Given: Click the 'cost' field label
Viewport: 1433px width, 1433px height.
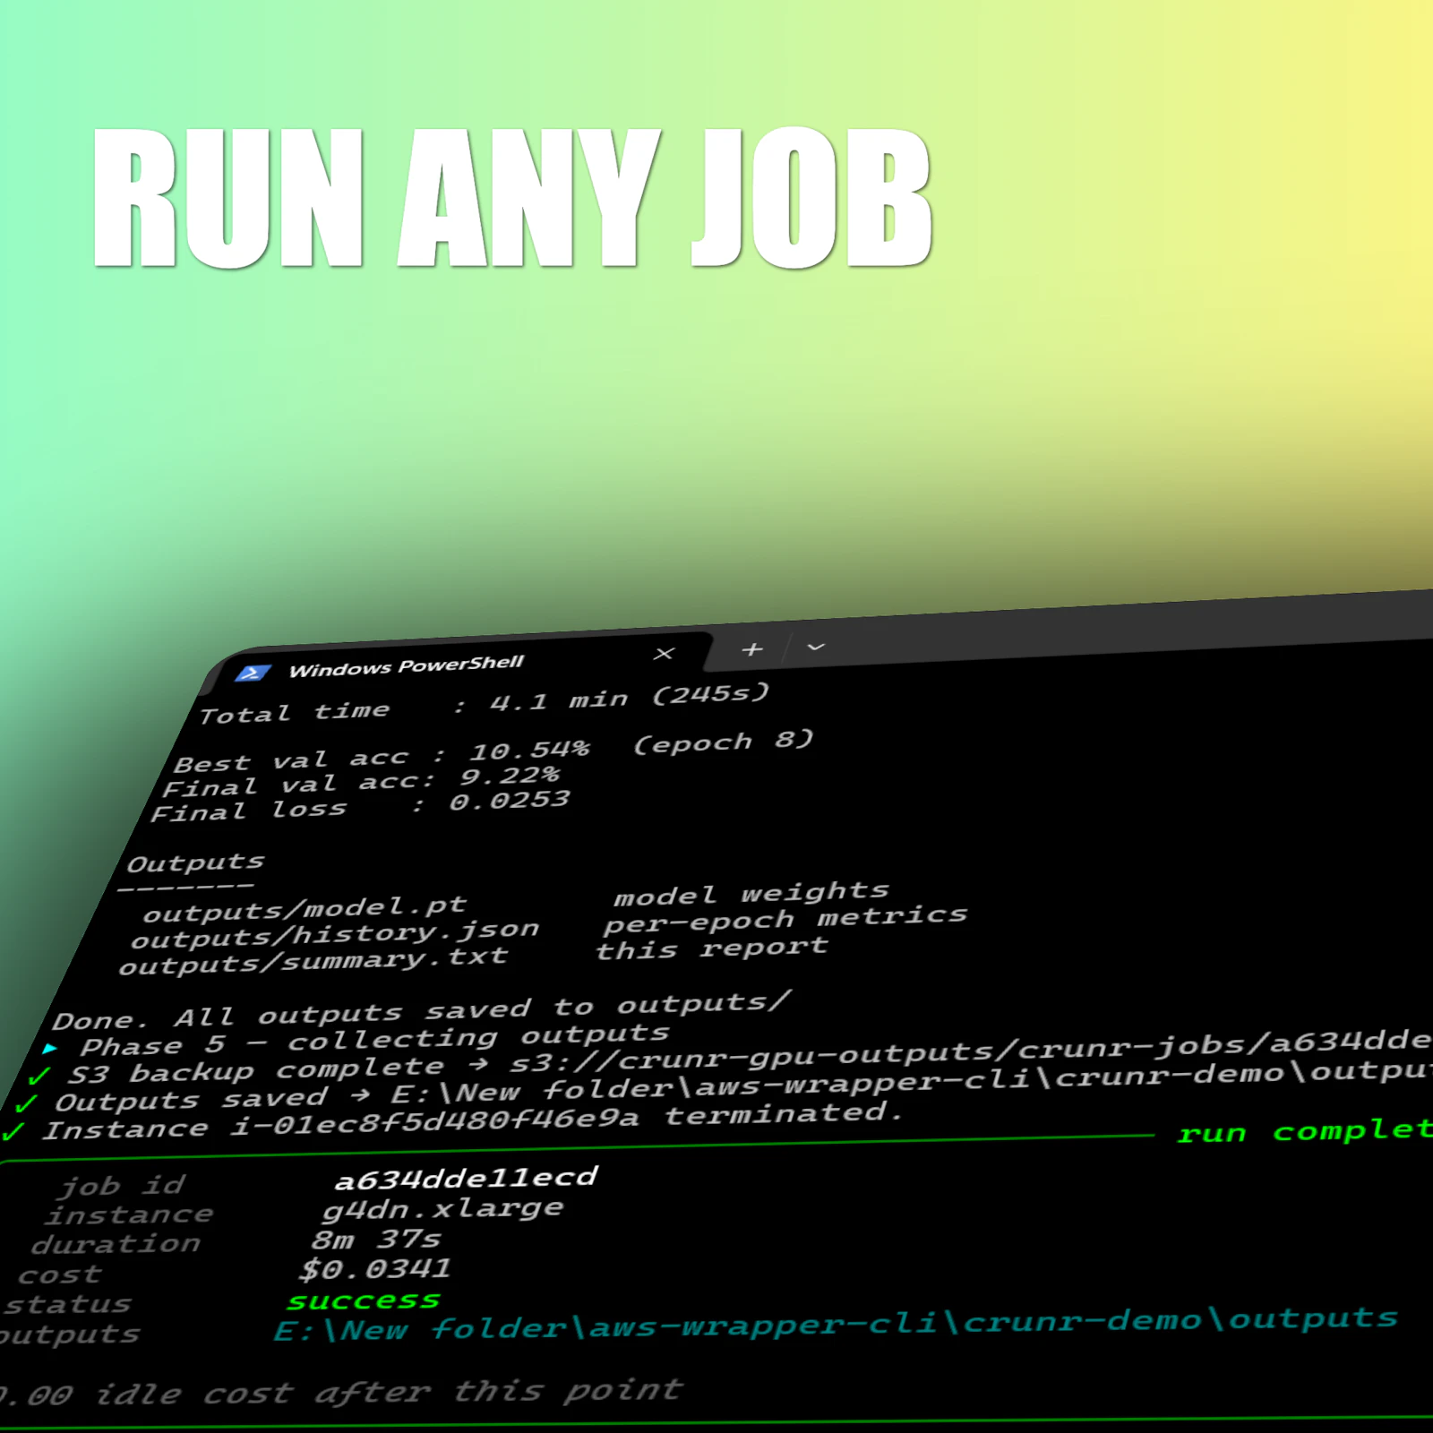Looking at the screenshot, I should (60, 1274).
